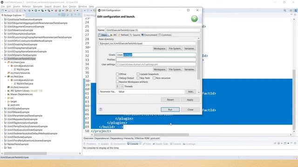Enable the Non-recursive checkbox
Screen dimensions: 298x167
pyautogui.click(x=154, y=78)
